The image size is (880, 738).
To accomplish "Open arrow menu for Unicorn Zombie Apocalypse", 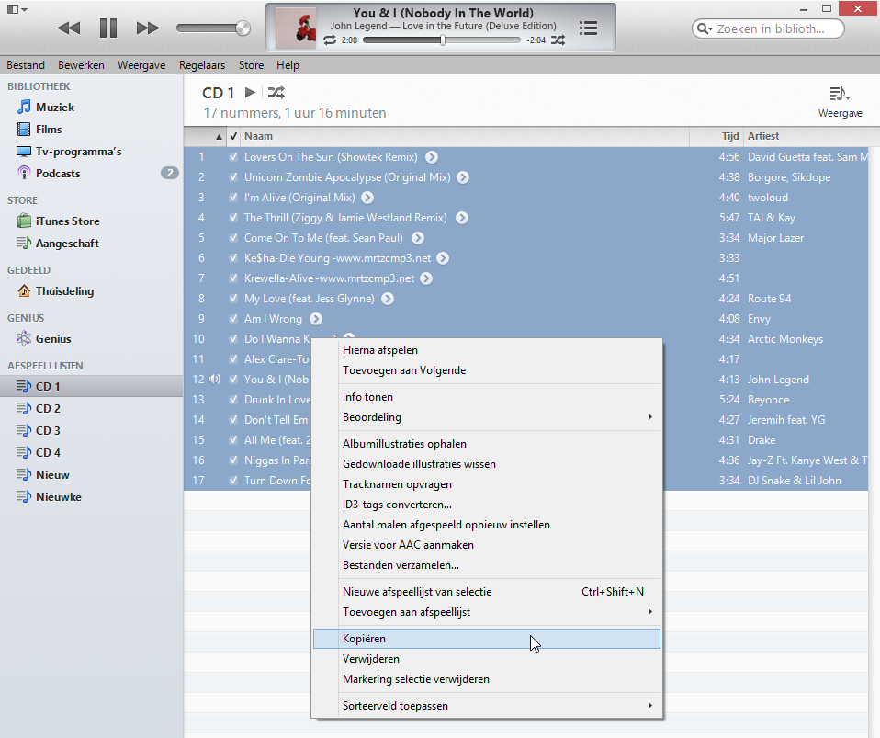I will (x=462, y=177).
